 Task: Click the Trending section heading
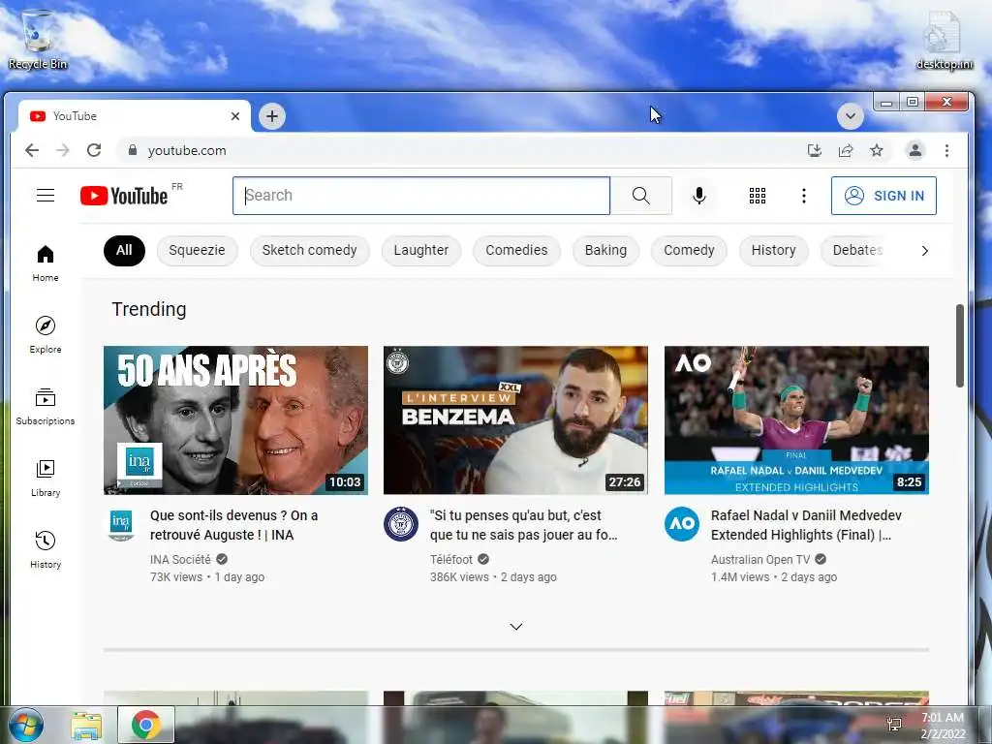coord(149,309)
